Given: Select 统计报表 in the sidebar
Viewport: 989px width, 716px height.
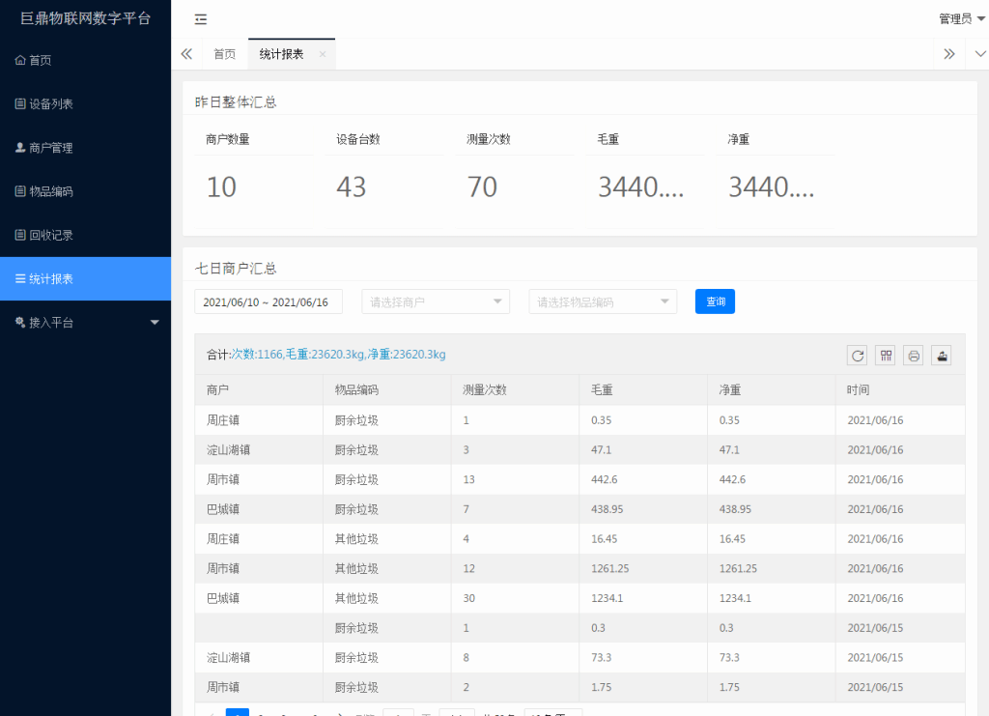Looking at the screenshot, I should pyautogui.click(x=85, y=279).
